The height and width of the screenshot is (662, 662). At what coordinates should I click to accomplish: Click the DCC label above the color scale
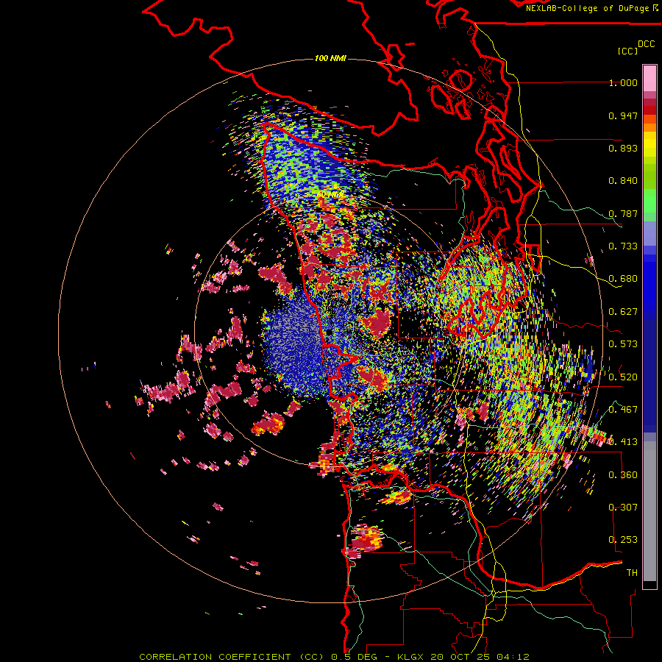(x=646, y=44)
